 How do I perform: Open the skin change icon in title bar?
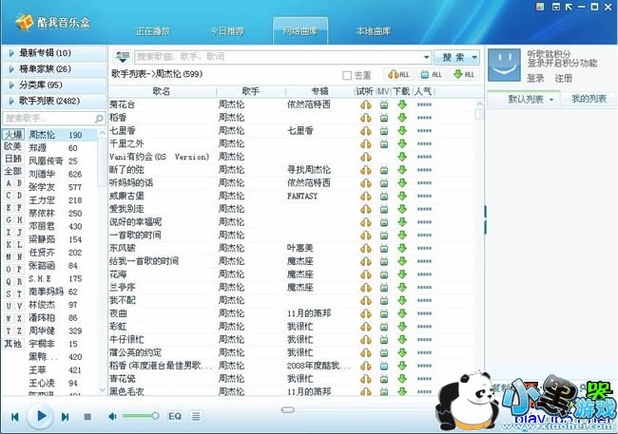click(x=540, y=7)
